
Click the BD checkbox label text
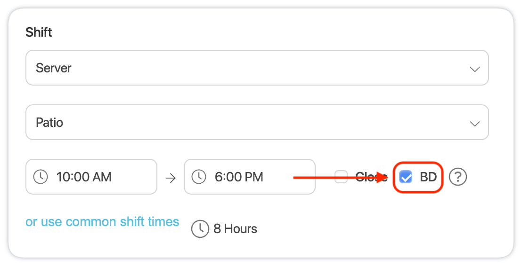pos(428,177)
